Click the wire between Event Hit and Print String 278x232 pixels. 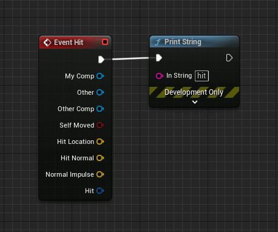(131, 59)
